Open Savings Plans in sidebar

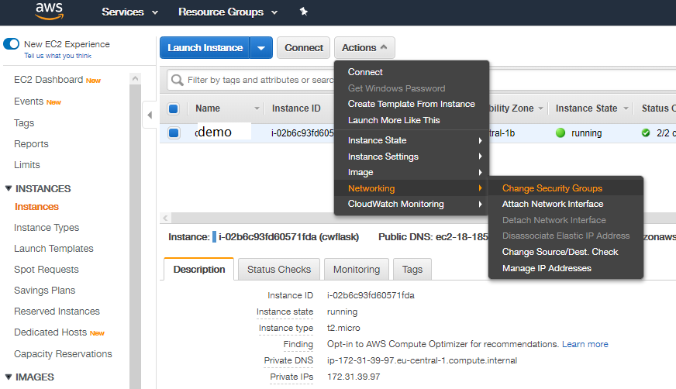tap(44, 291)
